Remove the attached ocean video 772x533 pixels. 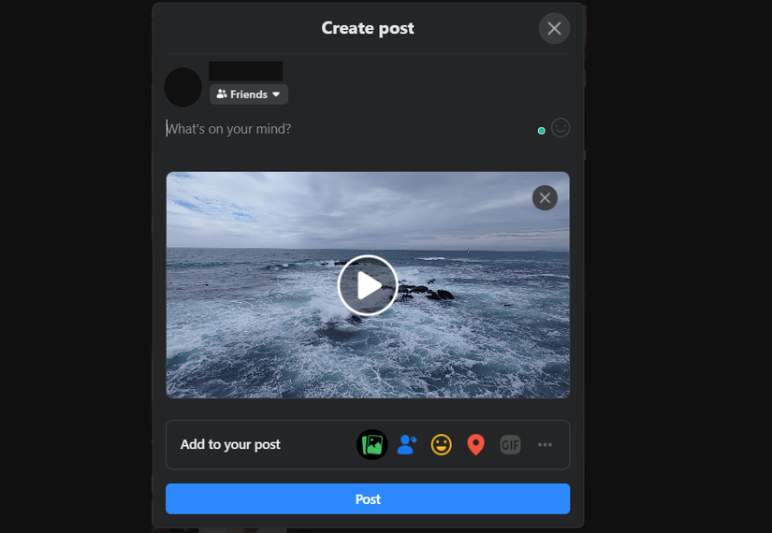click(545, 198)
